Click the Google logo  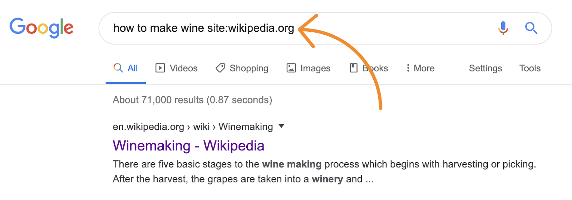click(41, 28)
